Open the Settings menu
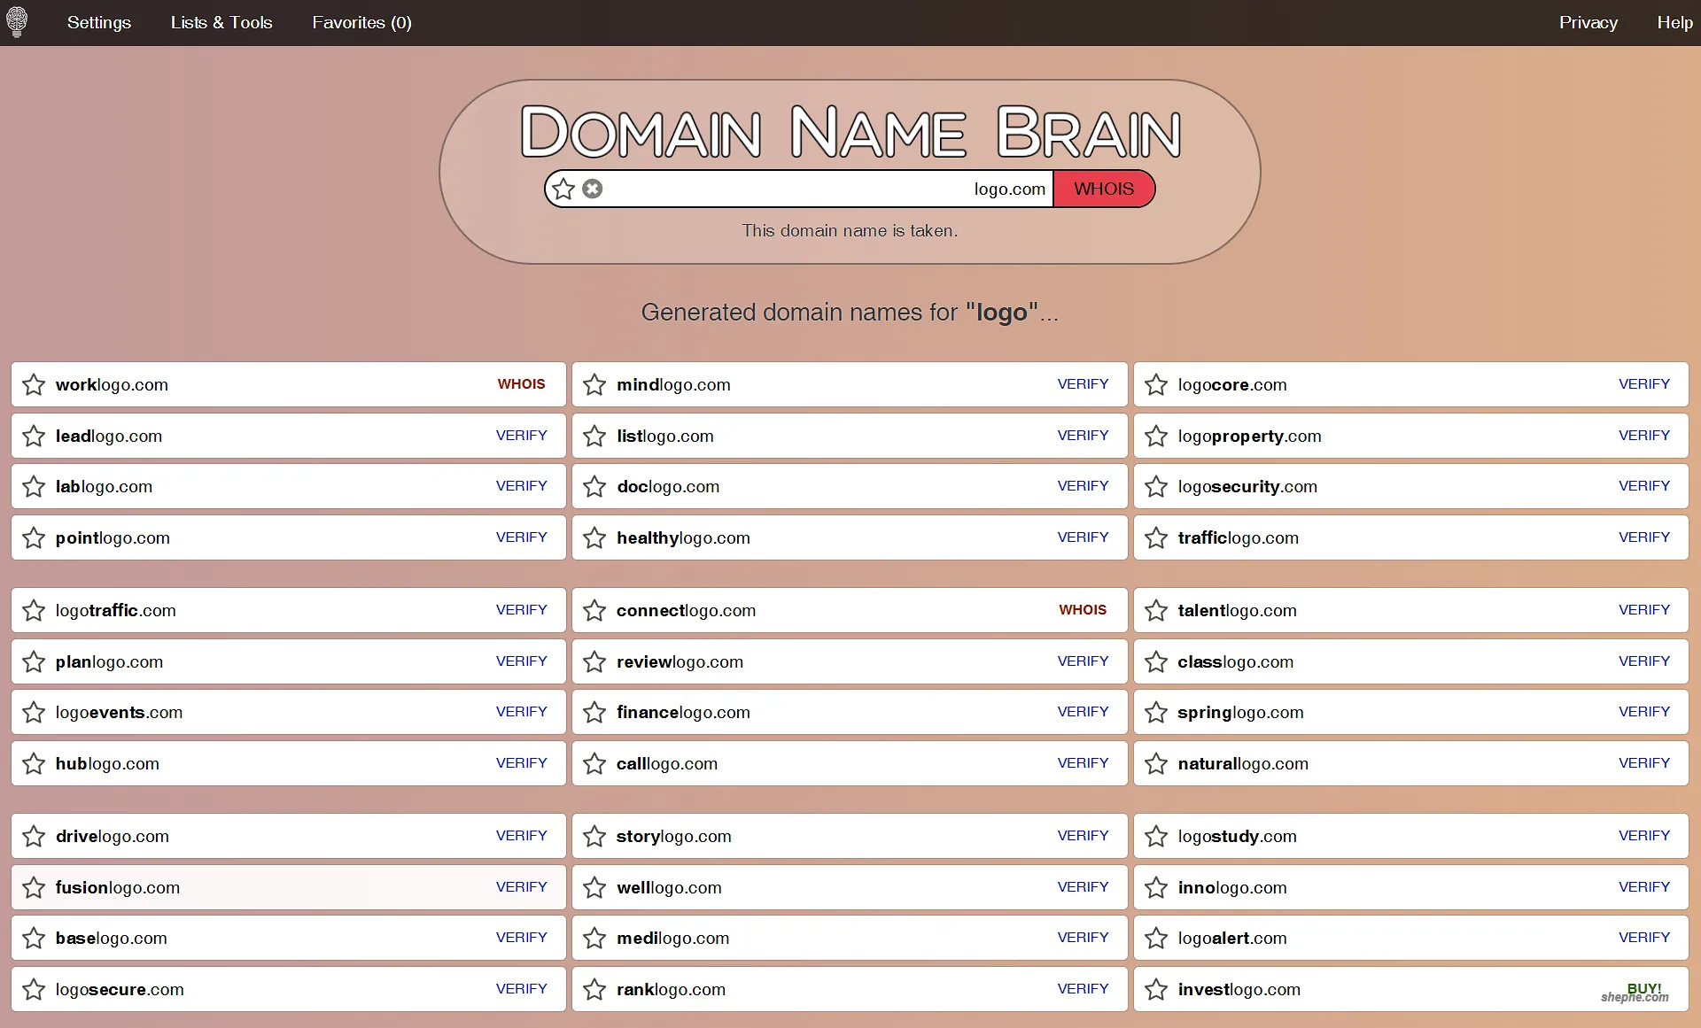The image size is (1701, 1028). click(x=99, y=22)
